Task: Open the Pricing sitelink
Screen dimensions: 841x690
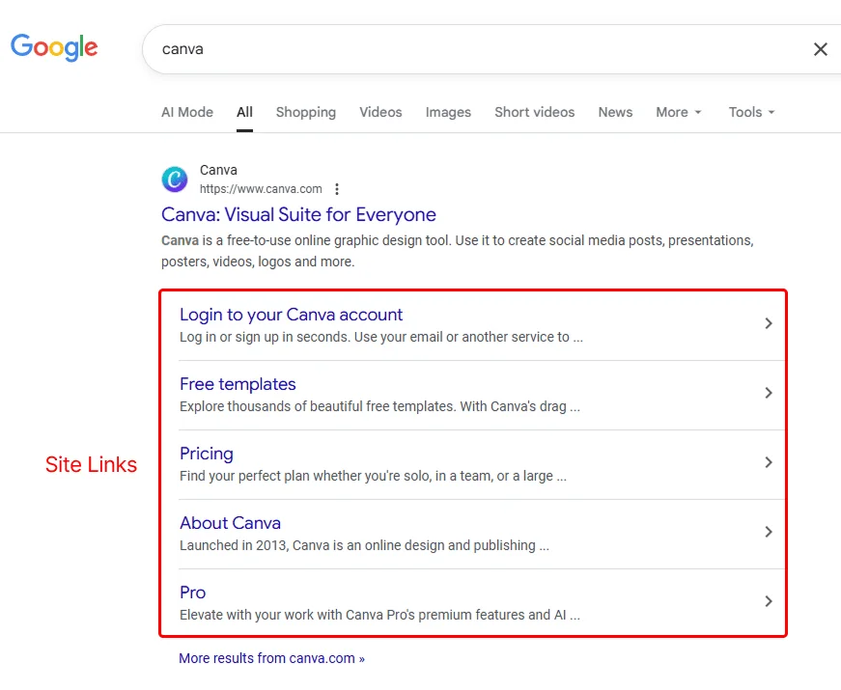Action: coord(206,454)
